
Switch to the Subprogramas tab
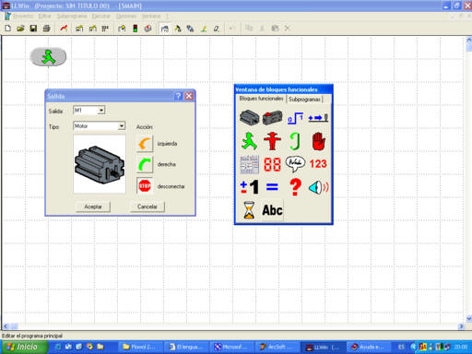click(304, 100)
